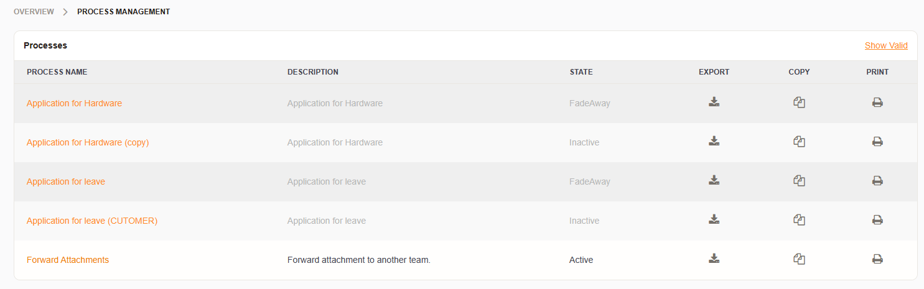Export the Forward Attachments process
924x289 pixels.
[x=714, y=259]
